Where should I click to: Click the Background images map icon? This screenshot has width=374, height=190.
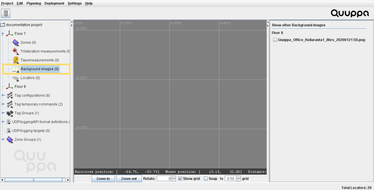(16, 69)
